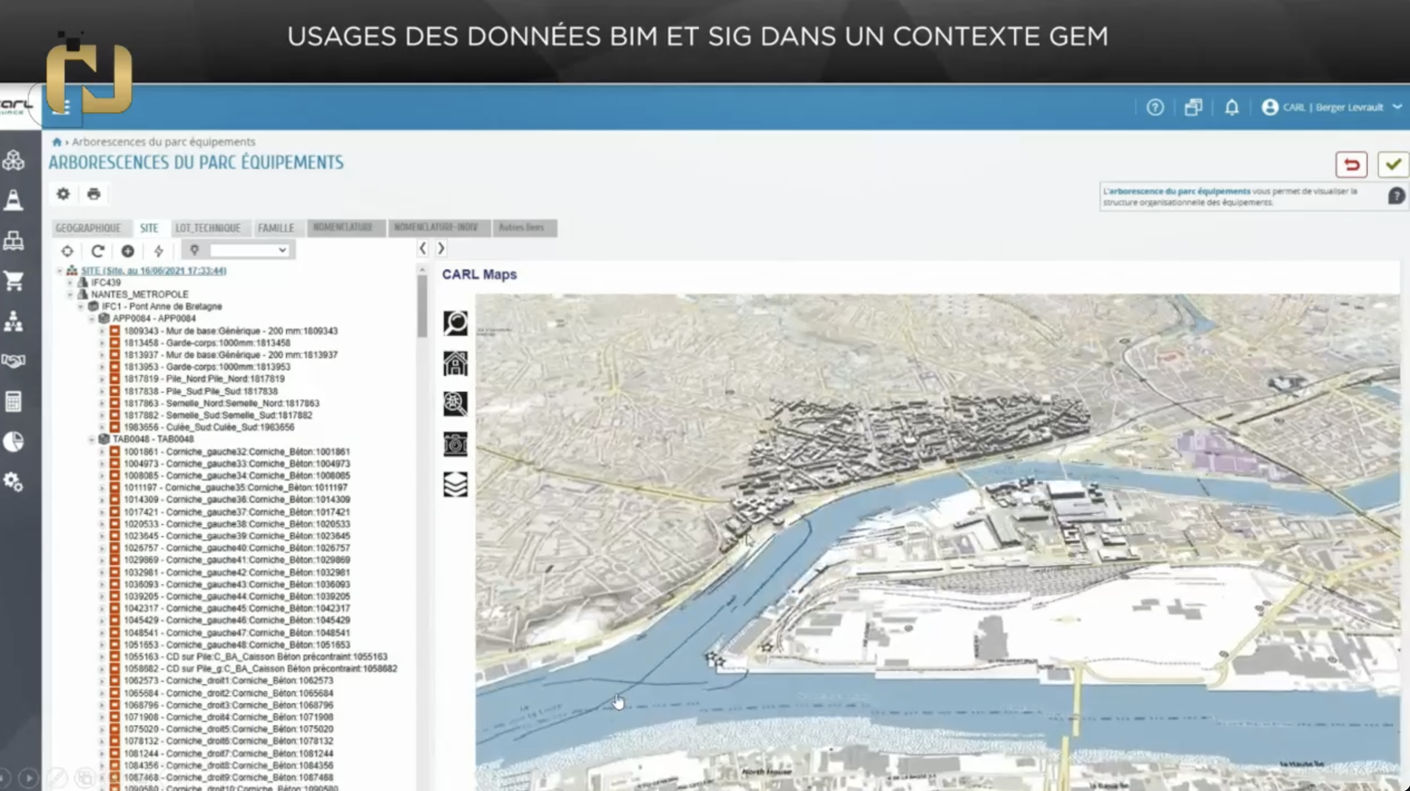
Task: Click the map home building icon
Action: point(455,364)
